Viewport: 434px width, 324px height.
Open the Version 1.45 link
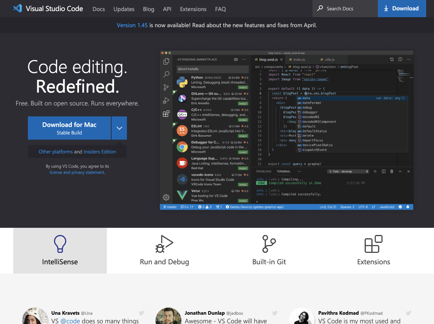click(132, 25)
